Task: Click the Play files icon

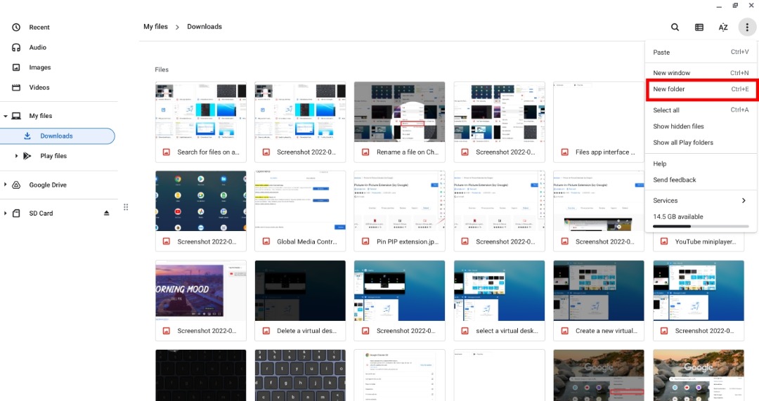Action: pos(27,156)
